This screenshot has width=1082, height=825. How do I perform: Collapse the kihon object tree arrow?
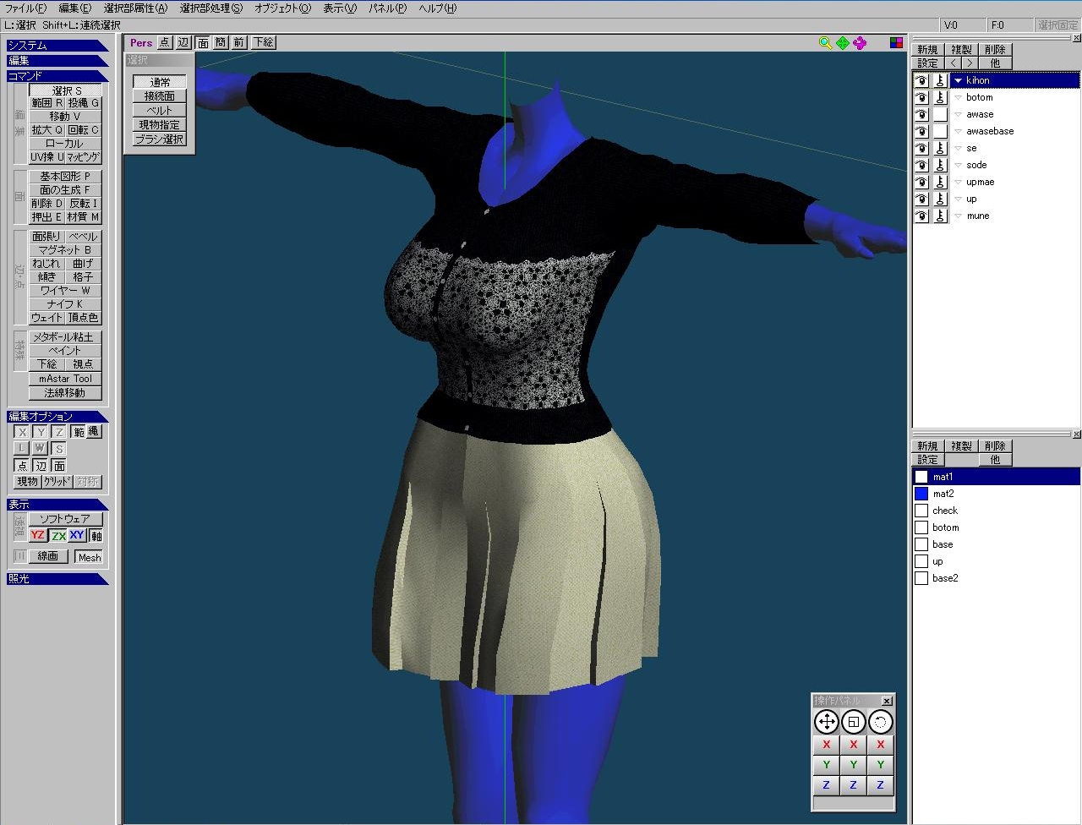click(x=958, y=81)
